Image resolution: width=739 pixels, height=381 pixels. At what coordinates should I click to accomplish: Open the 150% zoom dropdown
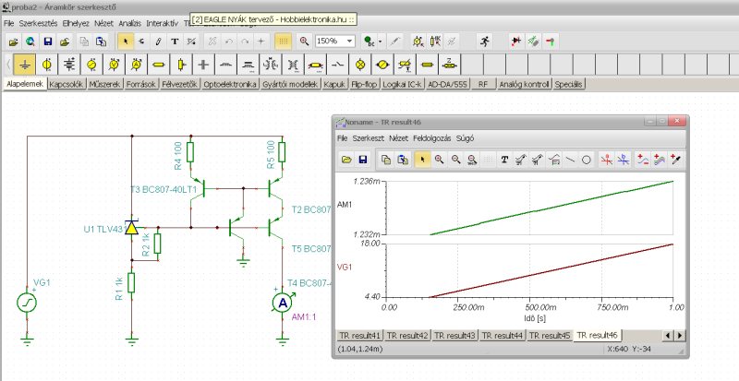350,42
